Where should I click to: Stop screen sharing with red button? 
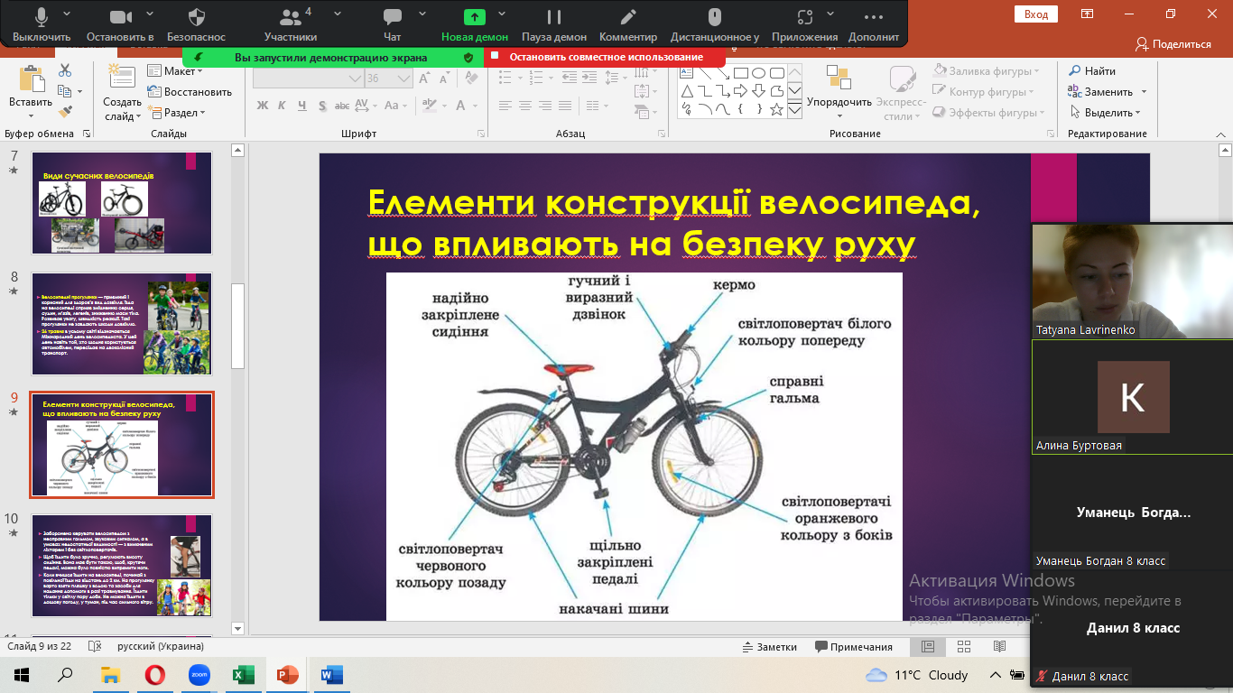pos(605,57)
